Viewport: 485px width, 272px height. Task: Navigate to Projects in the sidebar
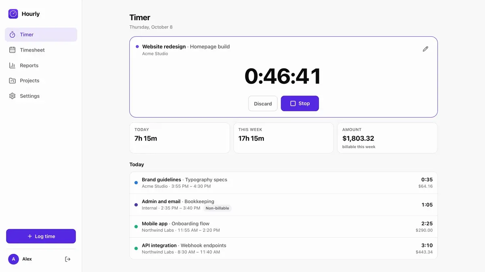[x=41, y=81]
